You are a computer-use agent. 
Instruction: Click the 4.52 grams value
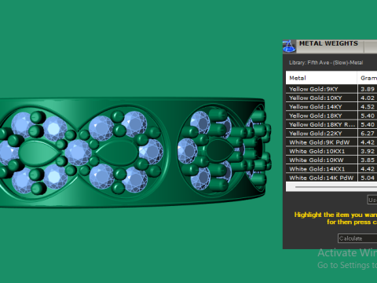tap(368, 107)
